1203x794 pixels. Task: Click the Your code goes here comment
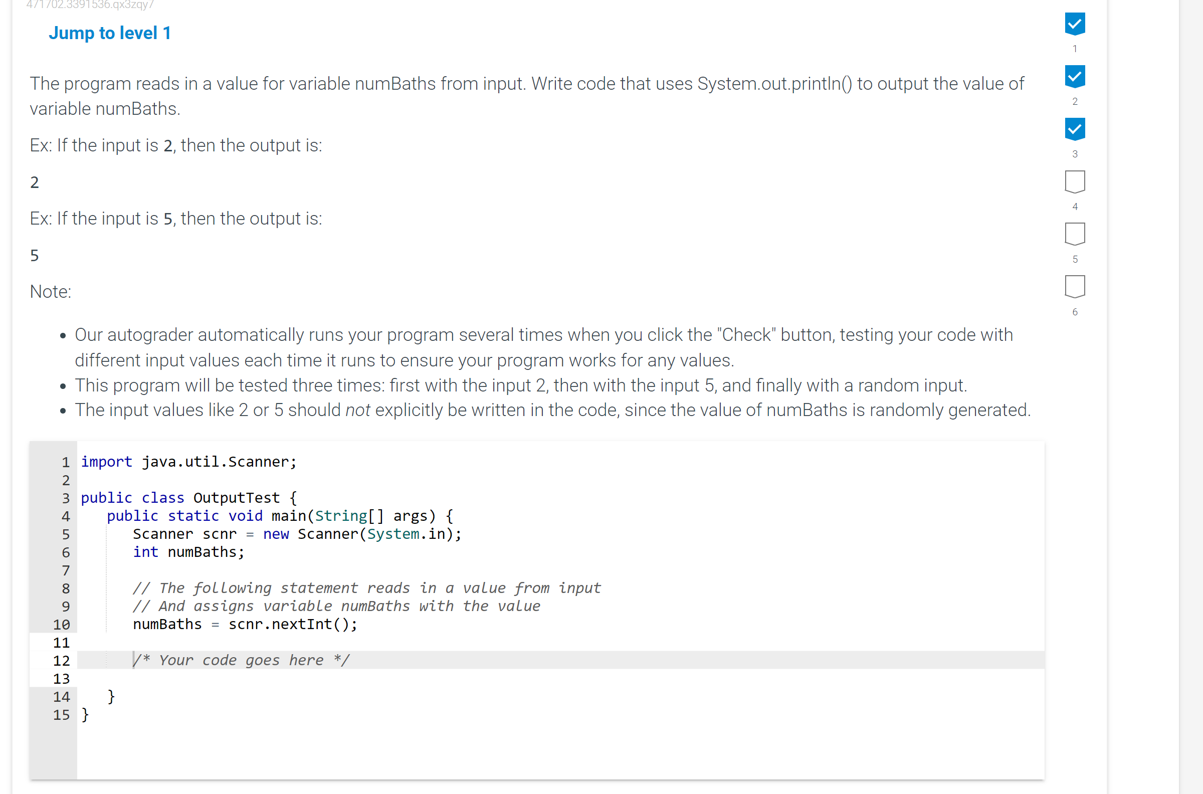pyautogui.click(x=242, y=660)
